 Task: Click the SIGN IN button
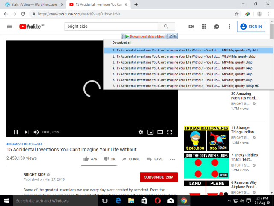251,27
